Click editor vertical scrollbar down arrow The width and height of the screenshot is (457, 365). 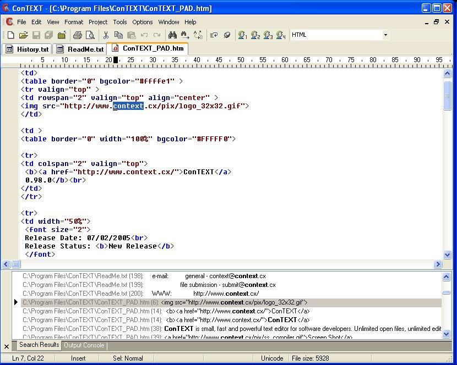pyautogui.click(x=448, y=255)
